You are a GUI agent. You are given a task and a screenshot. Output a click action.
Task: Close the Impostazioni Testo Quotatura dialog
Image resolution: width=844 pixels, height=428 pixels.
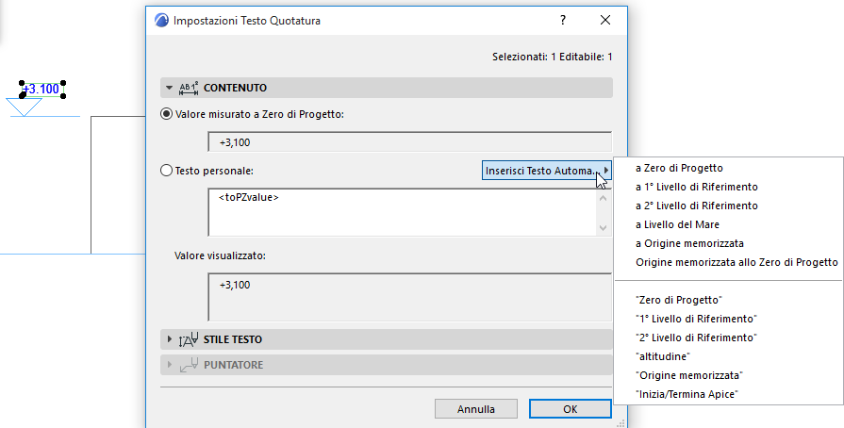click(605, 20)
